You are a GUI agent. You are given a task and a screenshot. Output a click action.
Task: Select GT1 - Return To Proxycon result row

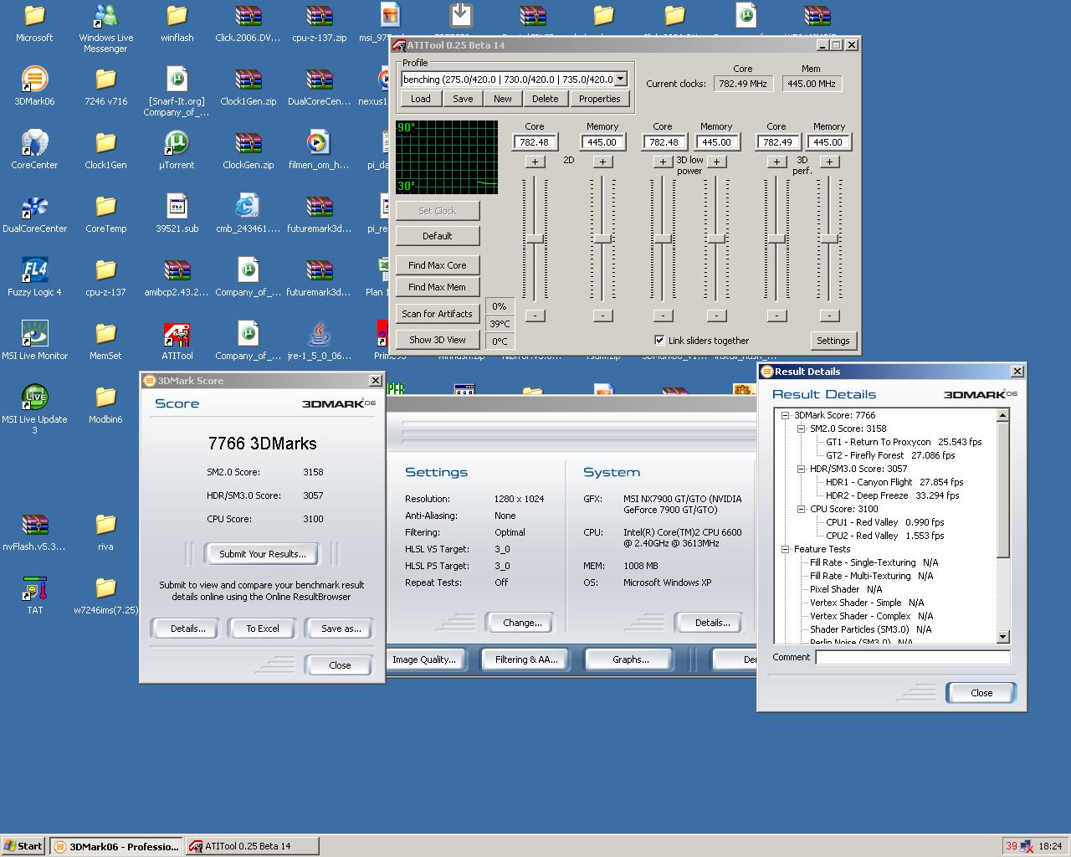click(x=904, y=442)
